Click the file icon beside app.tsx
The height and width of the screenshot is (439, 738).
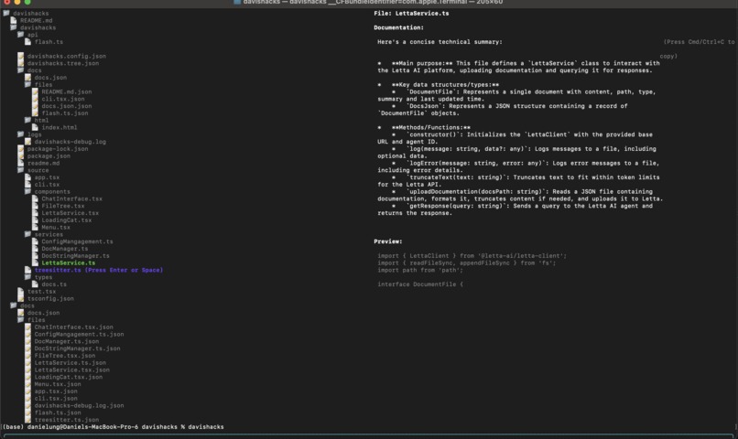pos(27,177)
